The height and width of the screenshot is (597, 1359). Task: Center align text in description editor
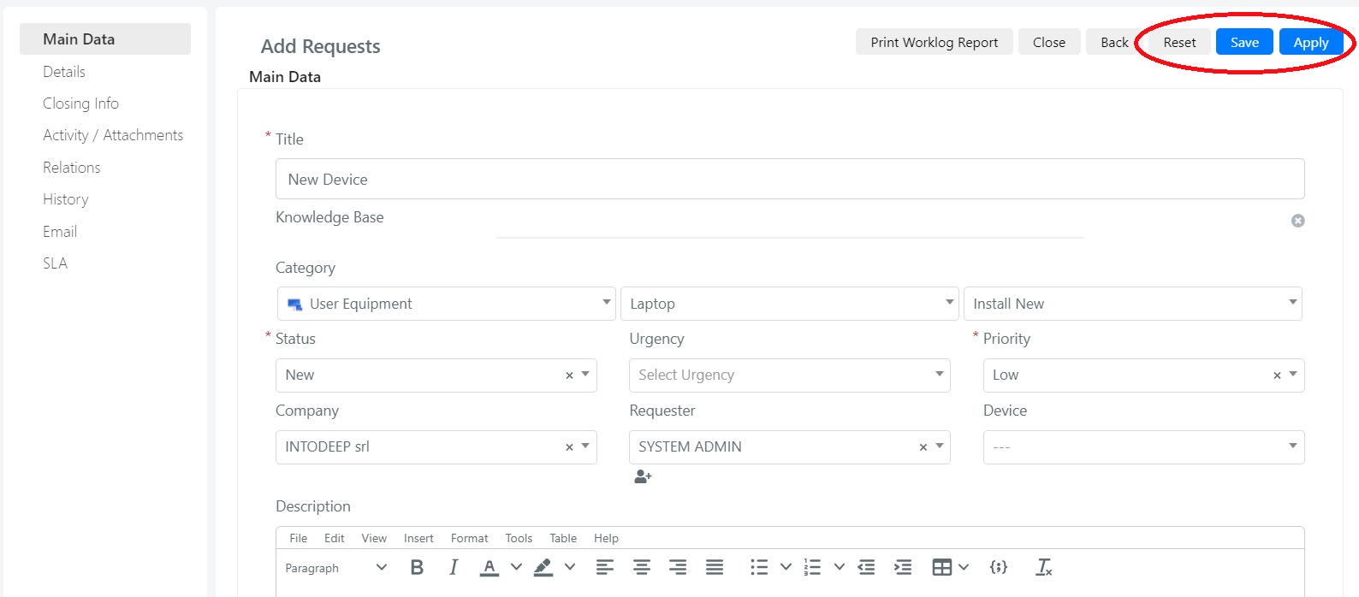(642, 567)
